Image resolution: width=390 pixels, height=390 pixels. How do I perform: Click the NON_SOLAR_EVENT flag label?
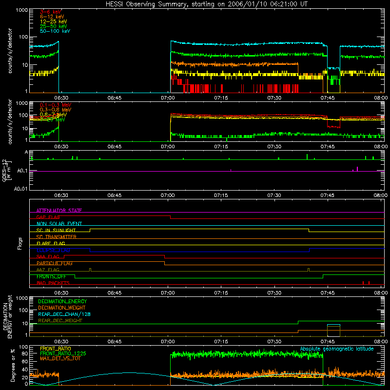pos(59,224)
